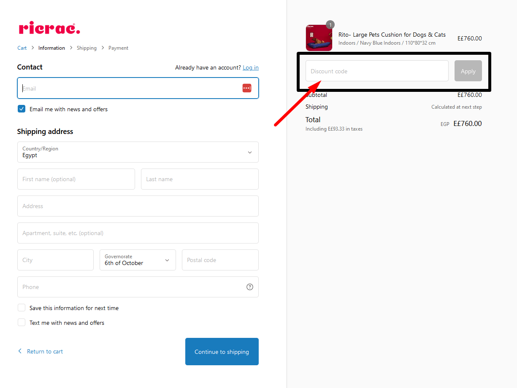This screenshot has width=517, height=388.
Task: Click the phone number help question mark
Action: click(249, 286)
